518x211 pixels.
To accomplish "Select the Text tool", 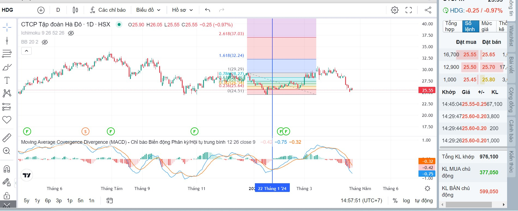I will point(7,80).
